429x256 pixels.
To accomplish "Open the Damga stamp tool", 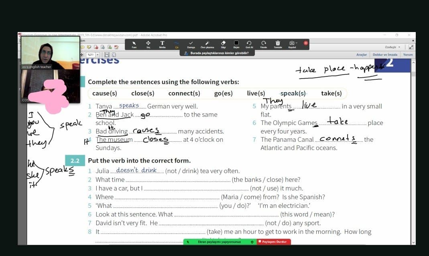I will 191,44.
